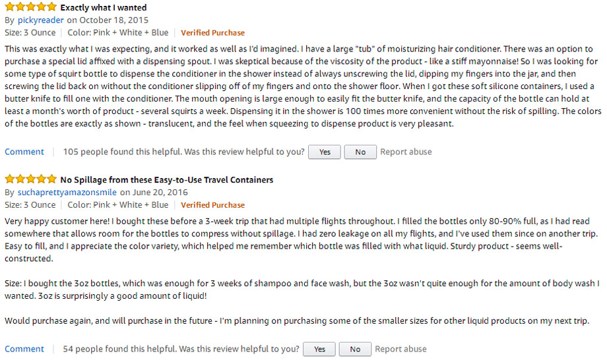This screenshot has height=362, width=607.
Task: Report abuse on the second review
Action: pyautogui.click(x=400, y=349)
